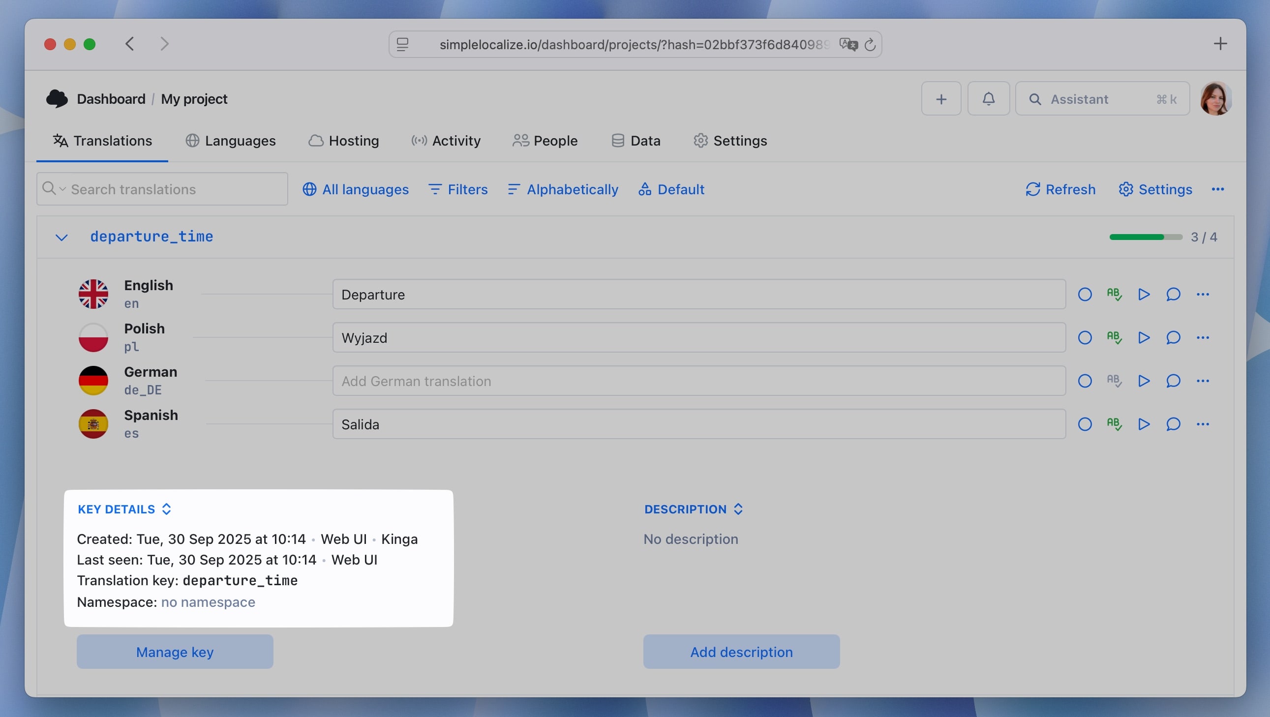Click the Search translations field
Viewport: 1270px width, 717px height.
pos(162,189)
